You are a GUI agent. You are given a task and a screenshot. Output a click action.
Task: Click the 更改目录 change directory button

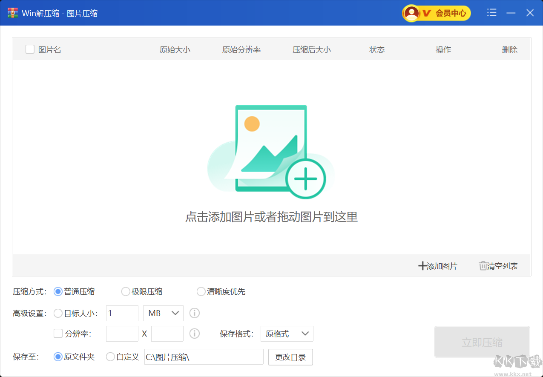(290, 357)
